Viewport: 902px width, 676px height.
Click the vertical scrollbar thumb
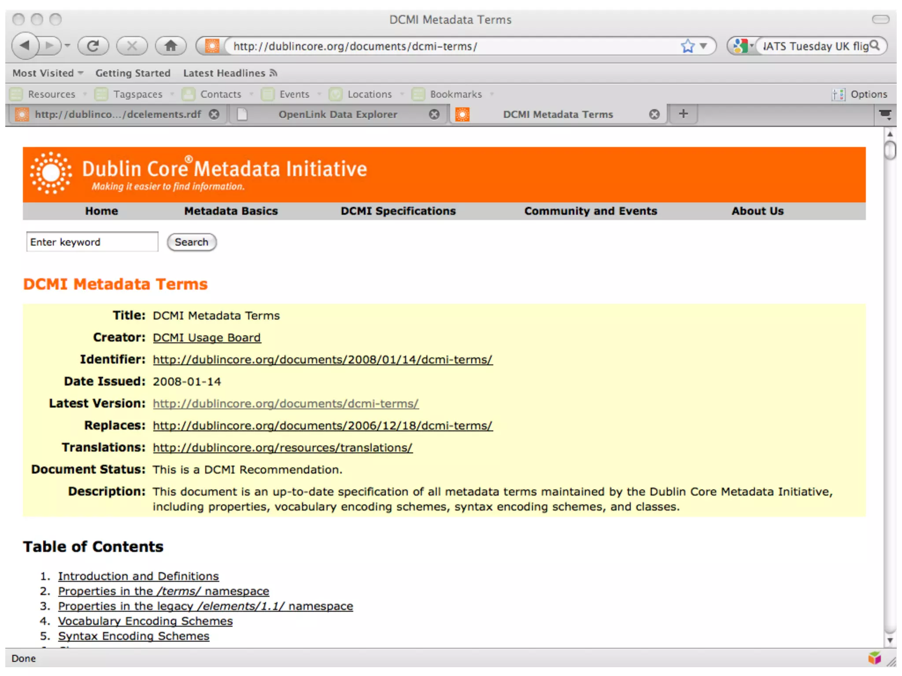890,151
